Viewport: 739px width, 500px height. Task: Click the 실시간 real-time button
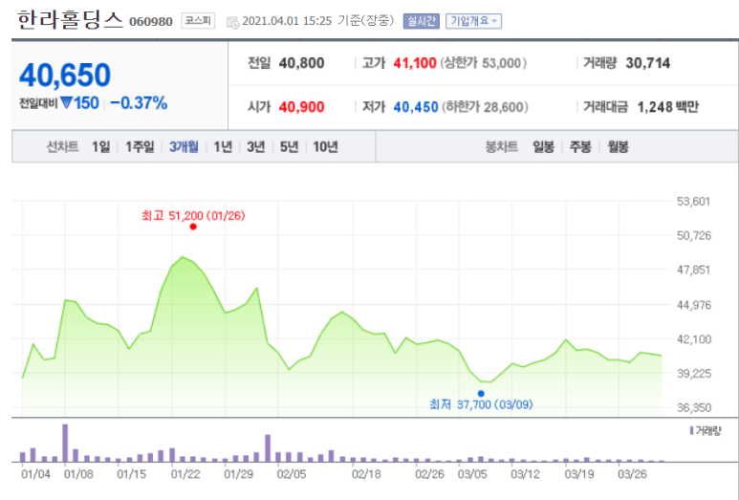(421, 21)
